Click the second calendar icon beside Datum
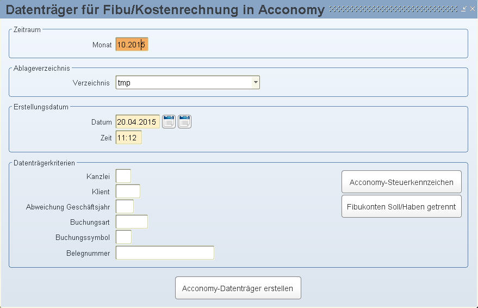478x308 pixels. [184, 122]
